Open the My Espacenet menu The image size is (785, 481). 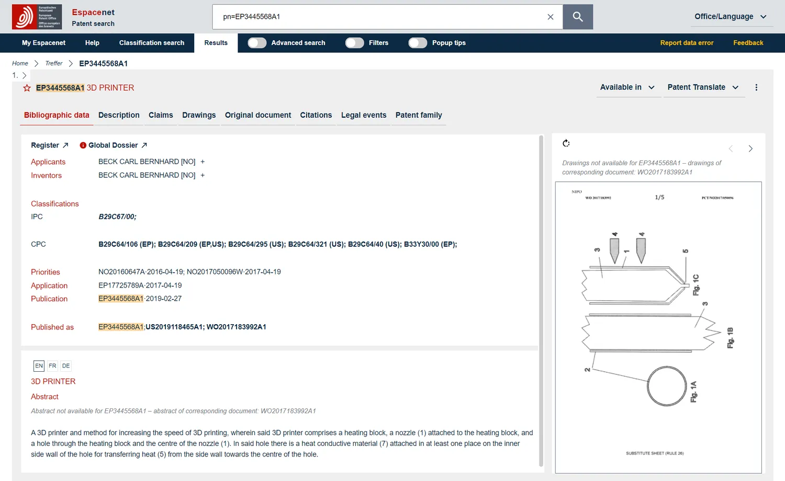pyautogui.click(x=43, y=43)
